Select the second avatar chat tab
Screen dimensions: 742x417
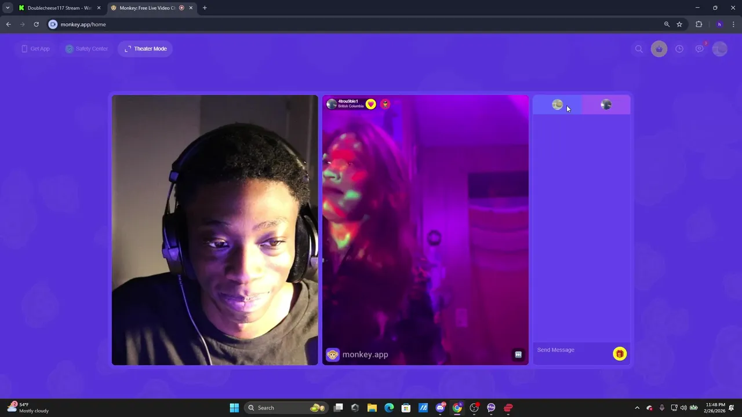pos(606,105)
